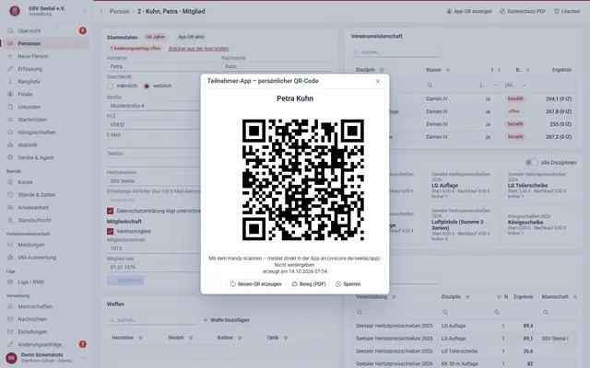
Task: Click the App-QR aktiv badge
Action: [x=191, y=37]
